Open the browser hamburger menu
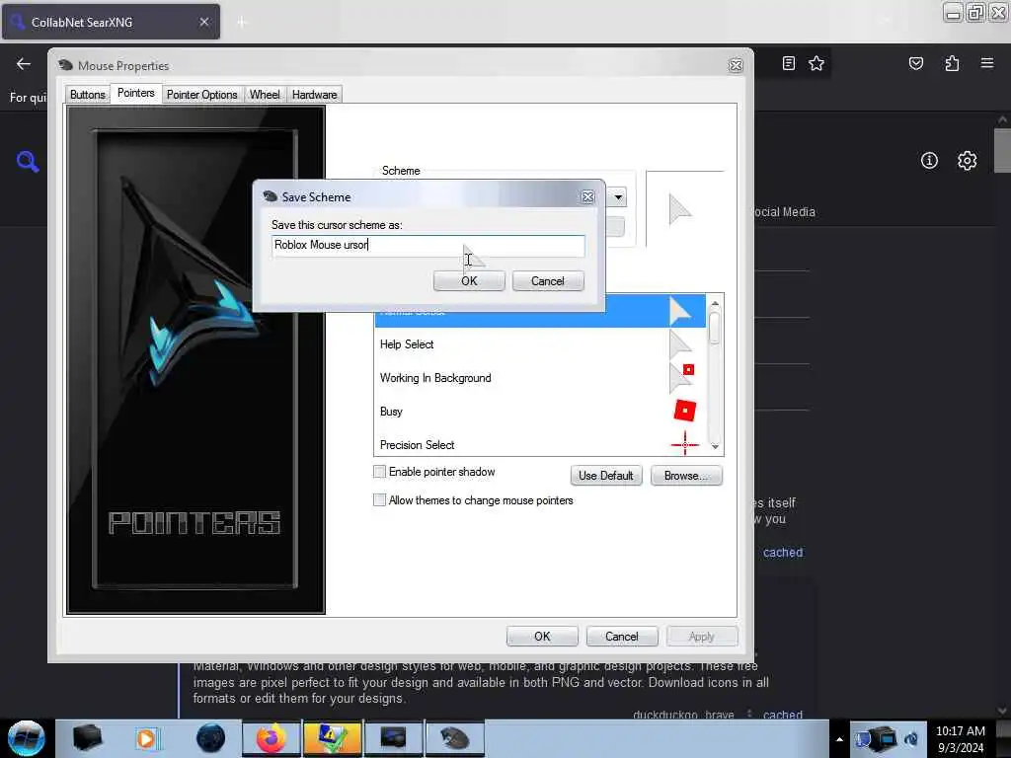Image resolution: width=1011 pixels, height=758 pixels. tap(986, 63)
